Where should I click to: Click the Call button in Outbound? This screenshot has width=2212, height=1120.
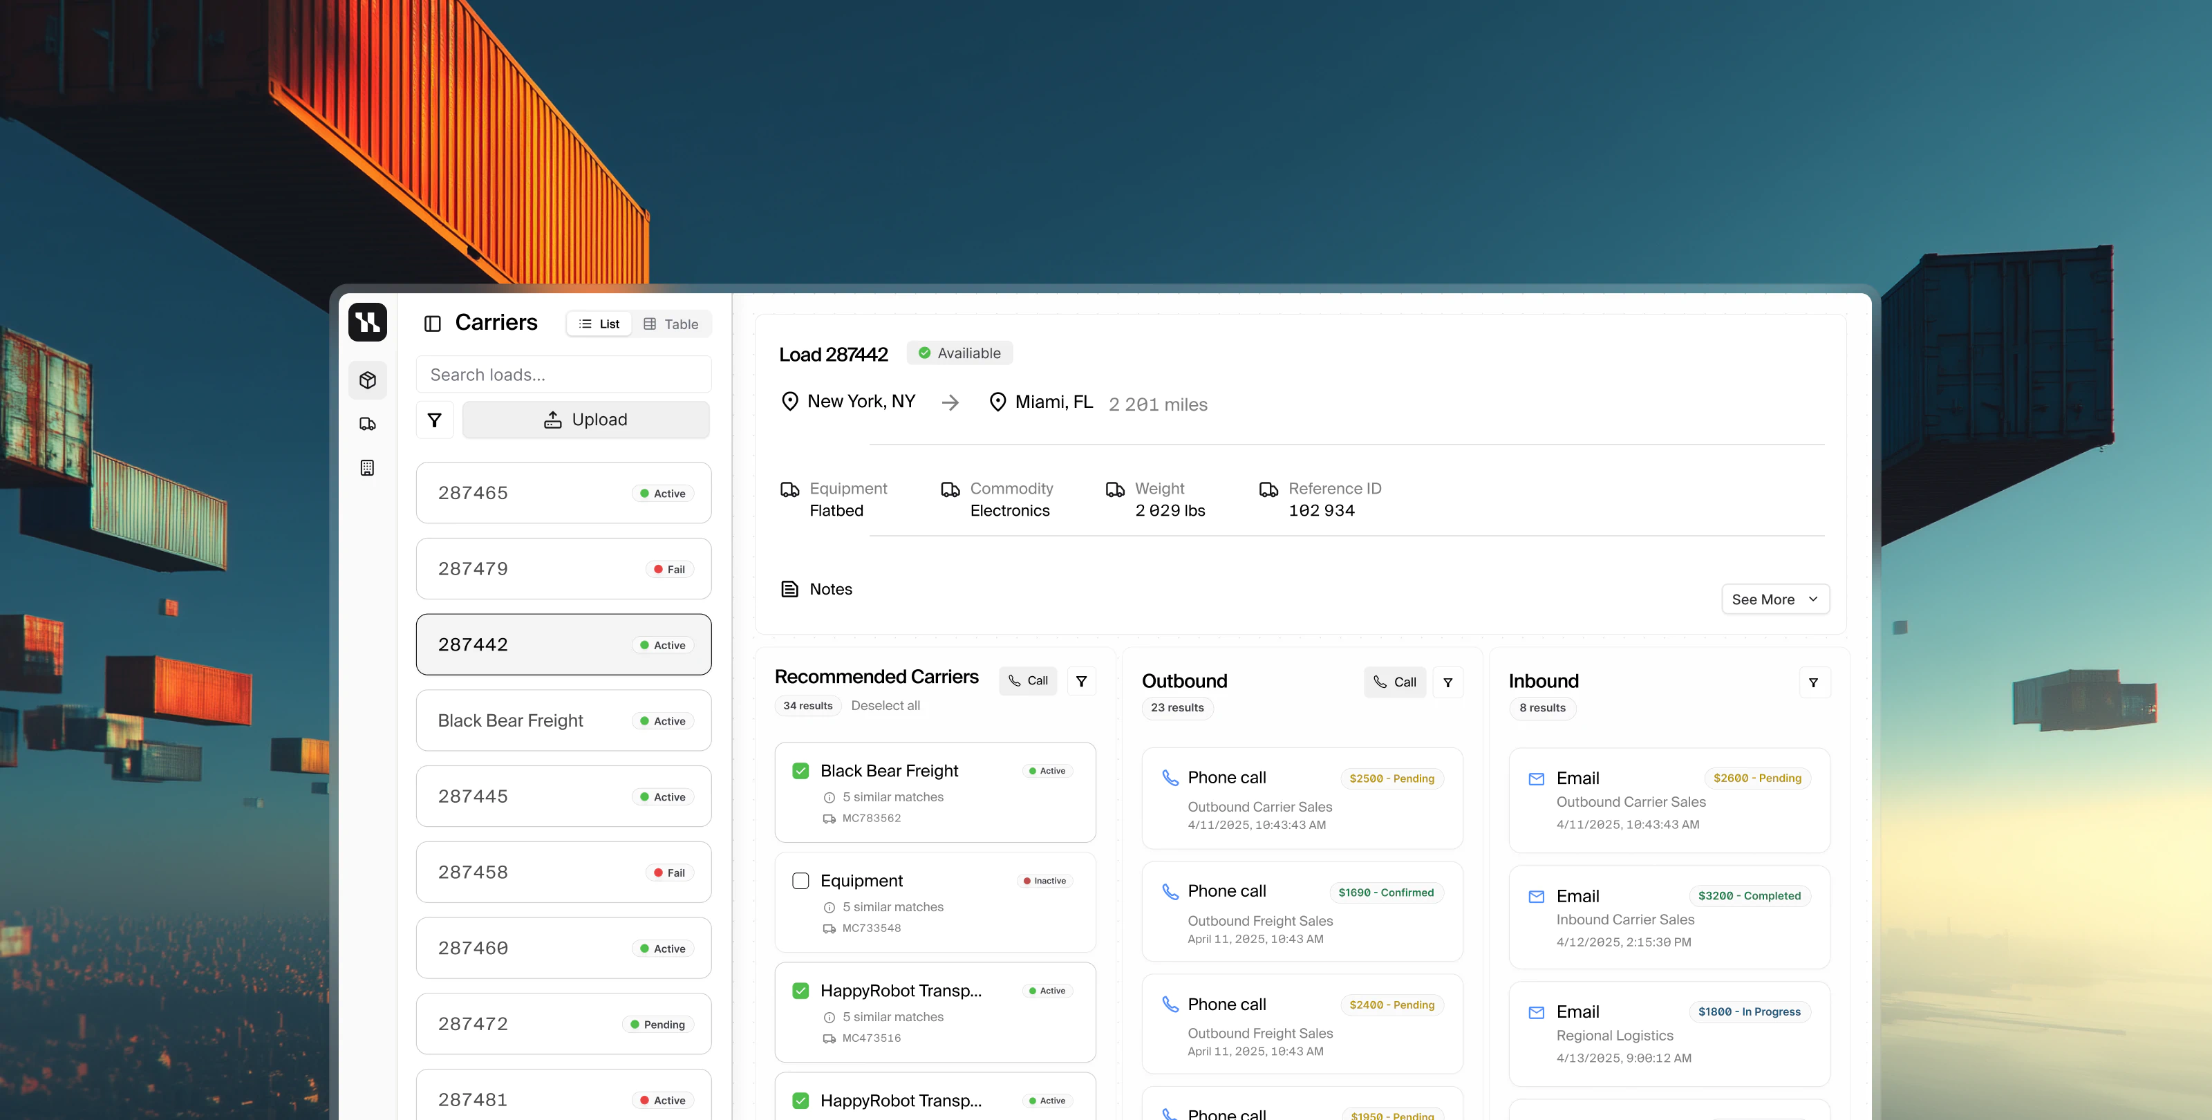click(1394, 682)
